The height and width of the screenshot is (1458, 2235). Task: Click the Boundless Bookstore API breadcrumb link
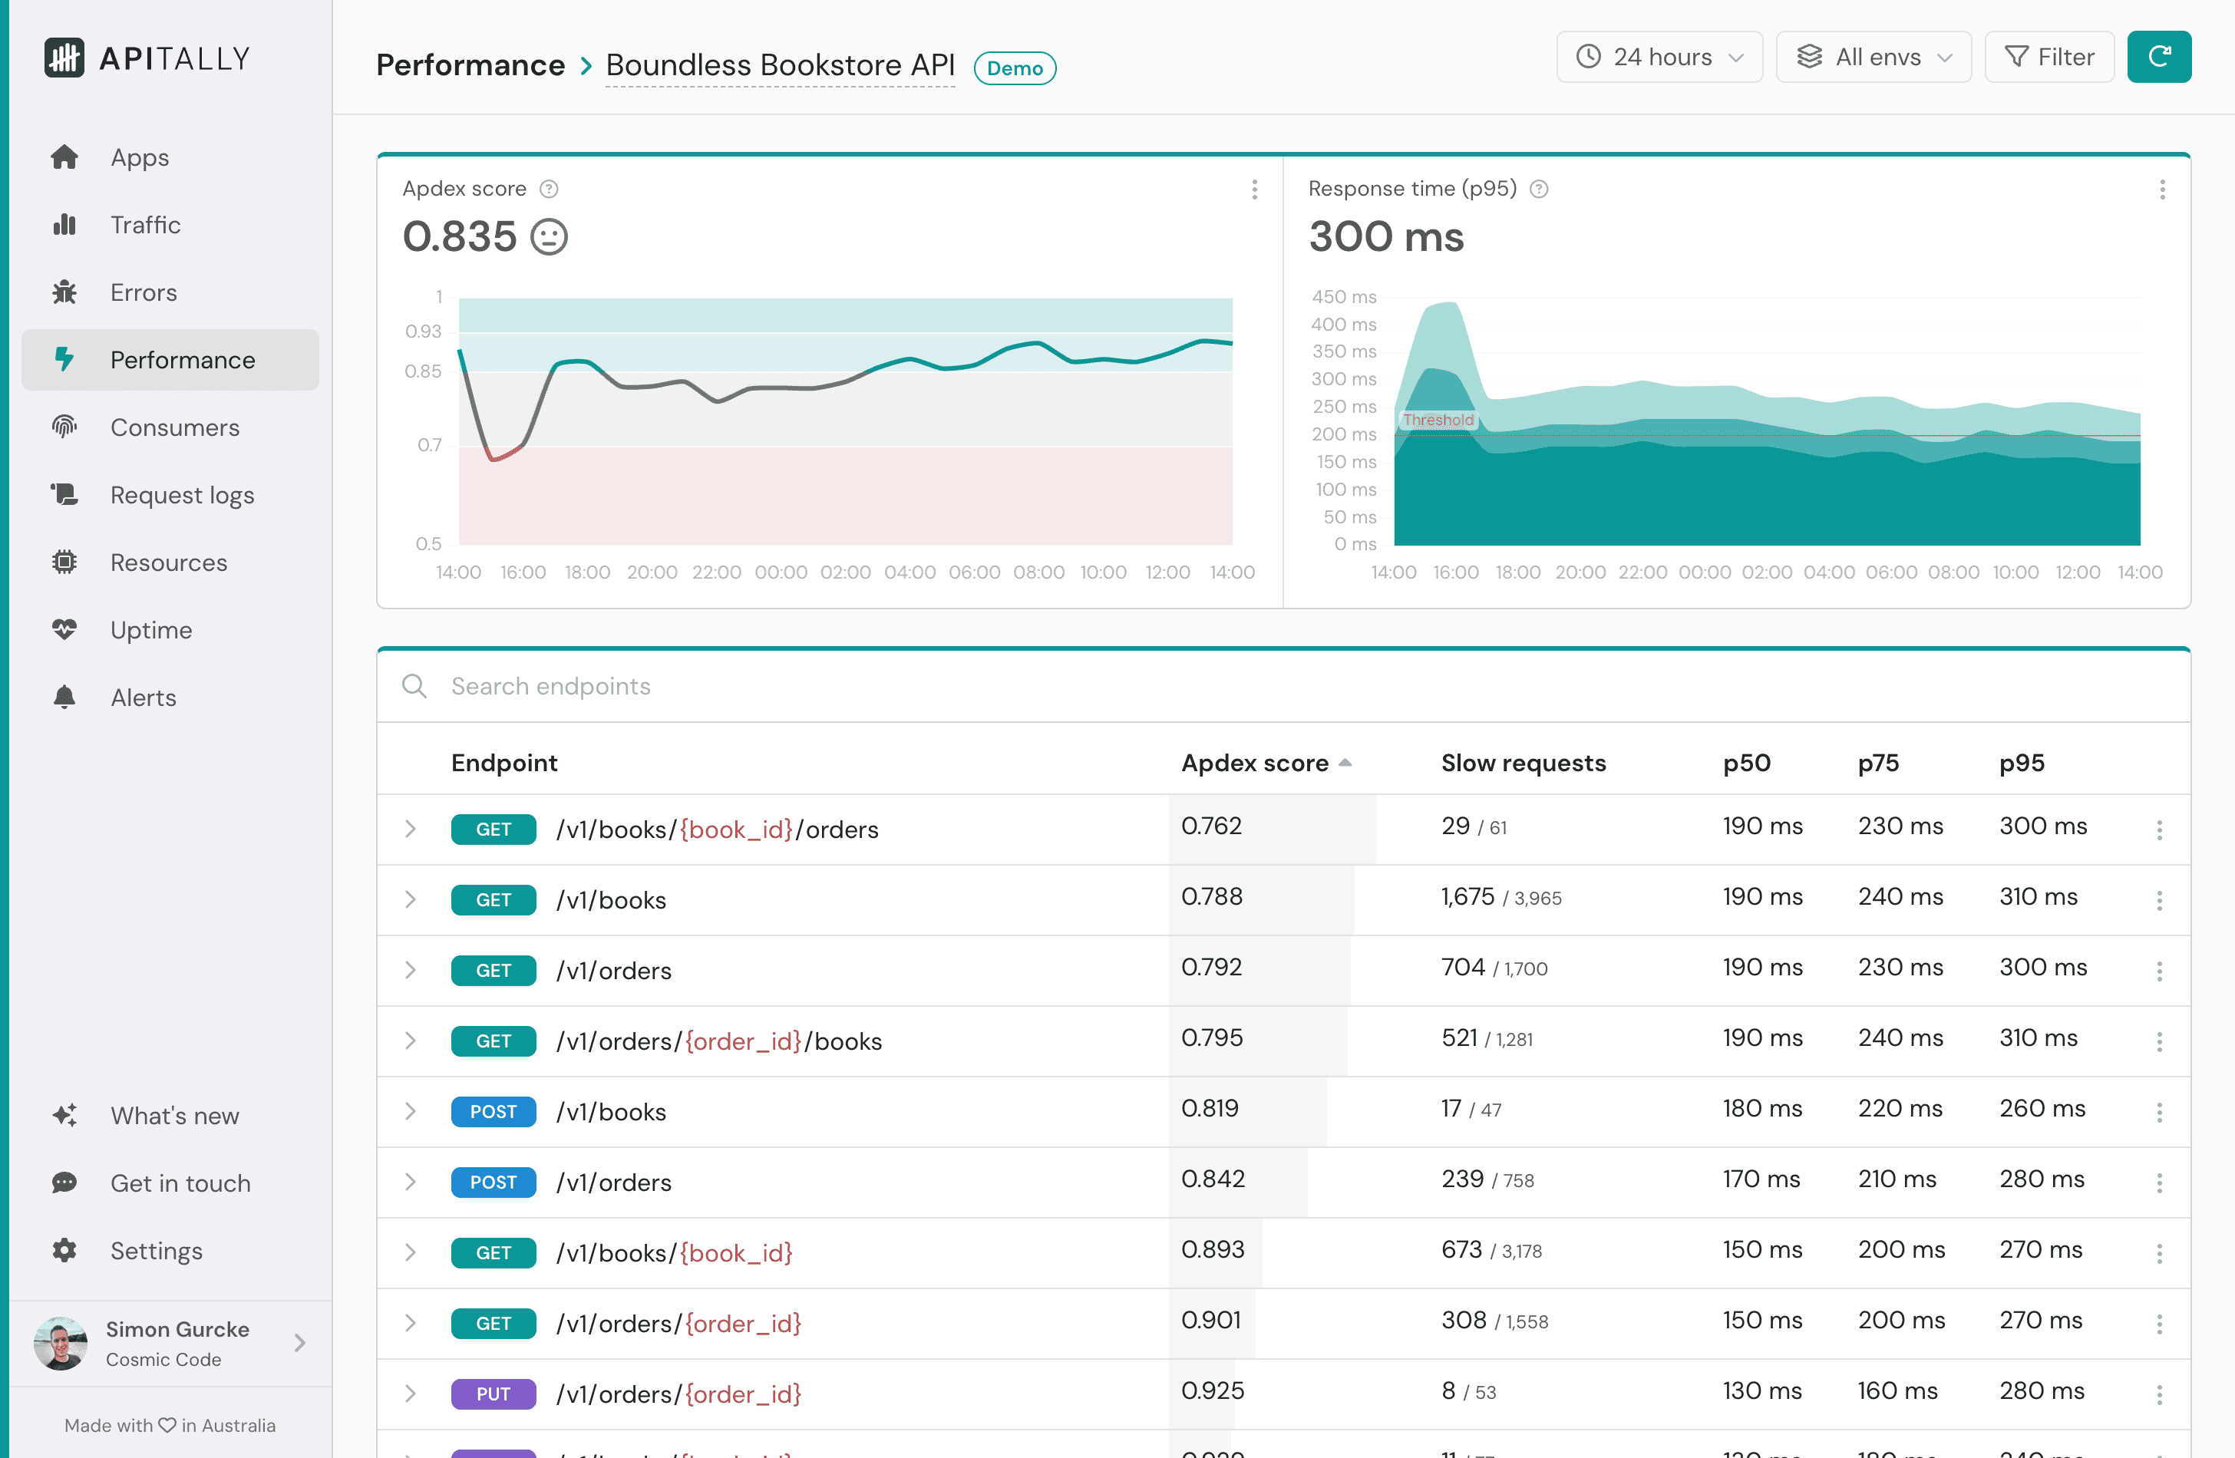(781, 66)
